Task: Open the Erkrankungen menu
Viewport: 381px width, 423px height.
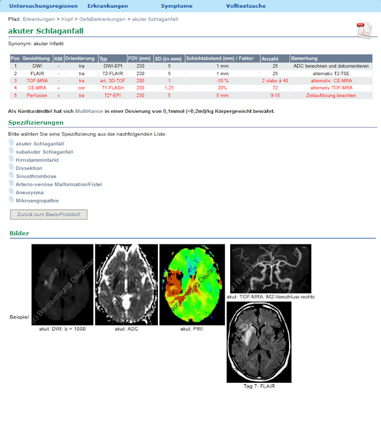Action: 108,6
